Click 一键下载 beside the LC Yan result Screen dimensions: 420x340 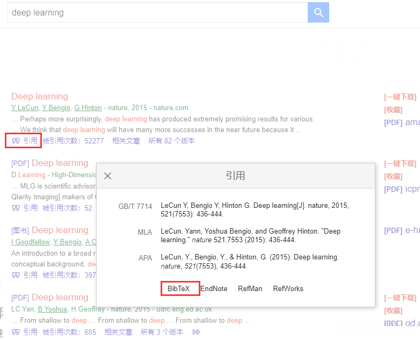(400, 298)
